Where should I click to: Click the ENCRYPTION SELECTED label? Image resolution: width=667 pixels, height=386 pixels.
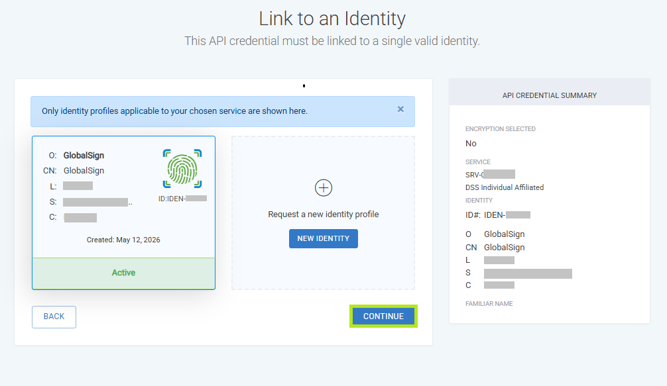point(500,128)
